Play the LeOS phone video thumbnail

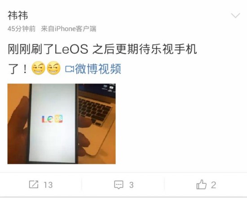click(62, 124)
